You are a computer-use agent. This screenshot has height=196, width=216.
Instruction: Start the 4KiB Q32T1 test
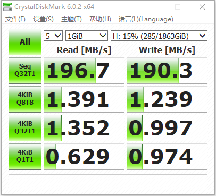click(25, 128)
